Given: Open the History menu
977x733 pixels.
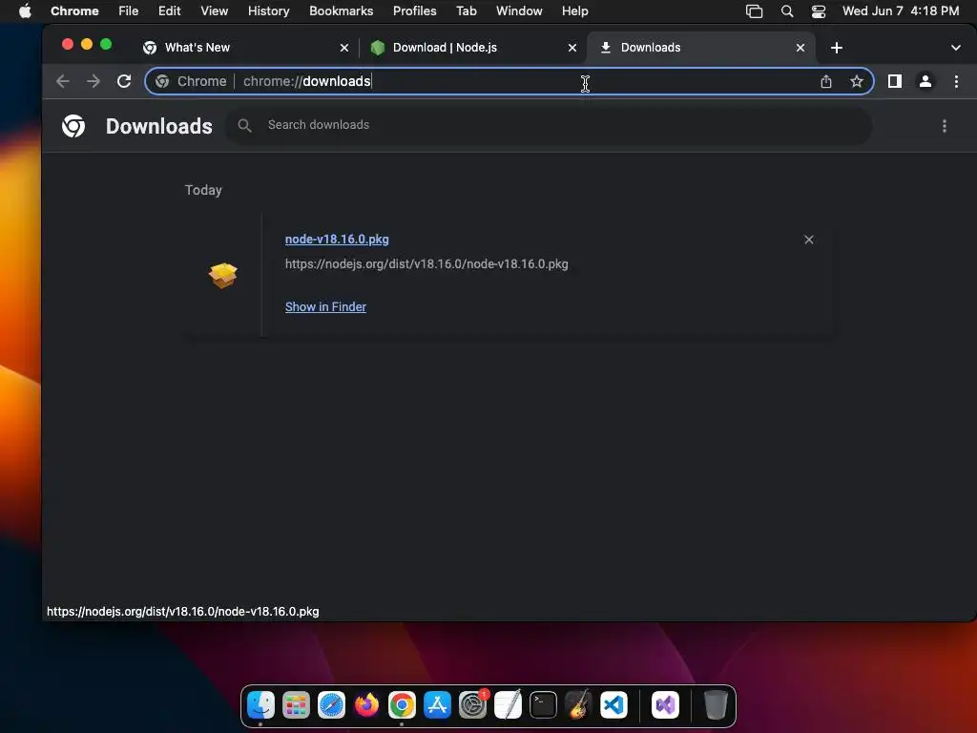Looking at the screenshot, I should click(x=268, y=11).
